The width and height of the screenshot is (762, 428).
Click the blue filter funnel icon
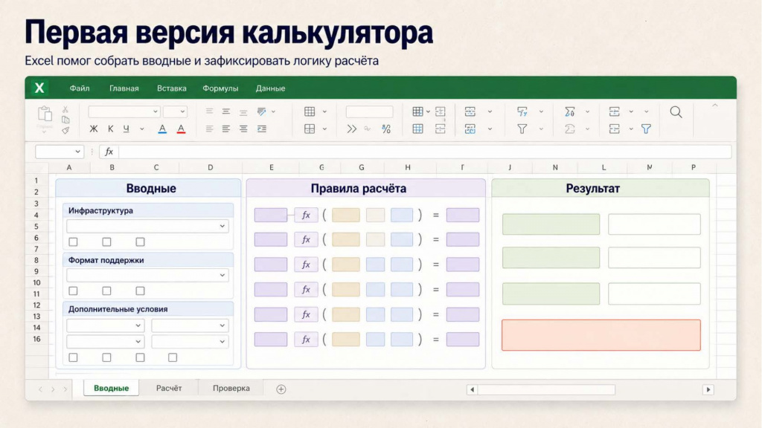click(x=646, y=129)
